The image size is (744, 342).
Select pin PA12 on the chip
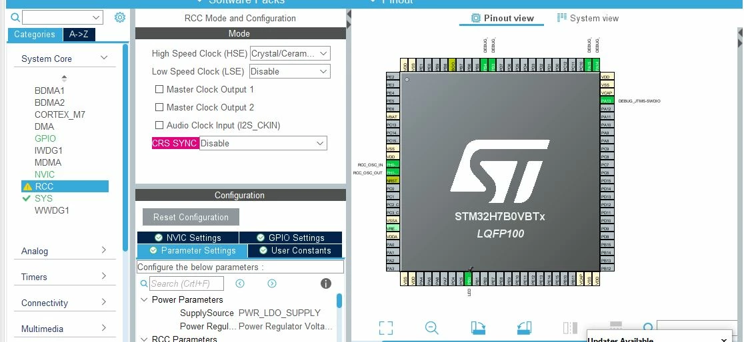click(607, 109)
